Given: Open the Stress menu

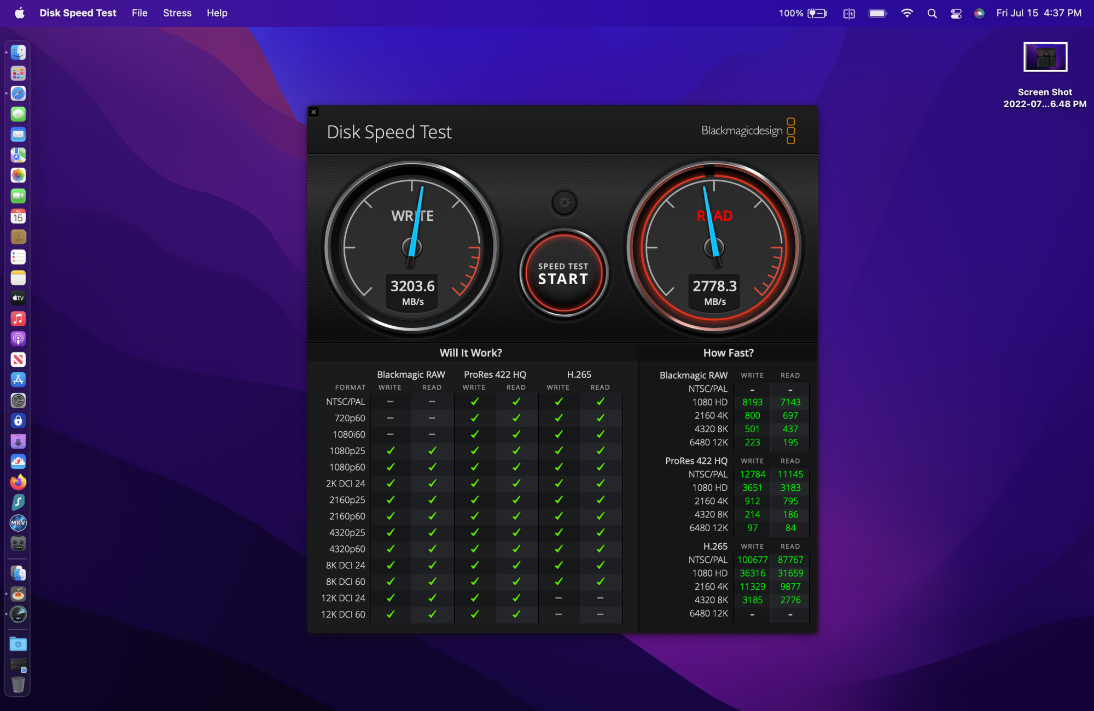Looking at the screenshot, I should [x=177, y=13].
